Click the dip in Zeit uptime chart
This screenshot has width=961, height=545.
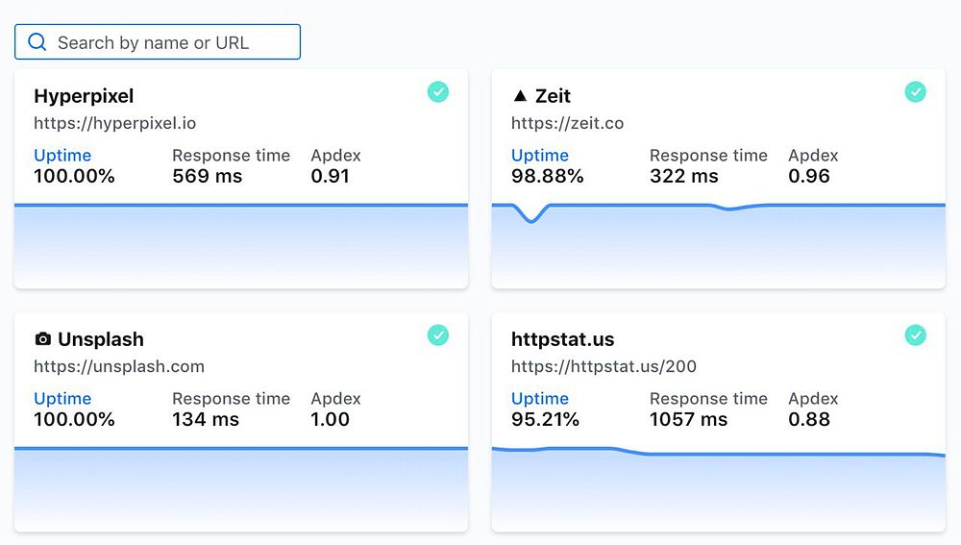[531, 214]
